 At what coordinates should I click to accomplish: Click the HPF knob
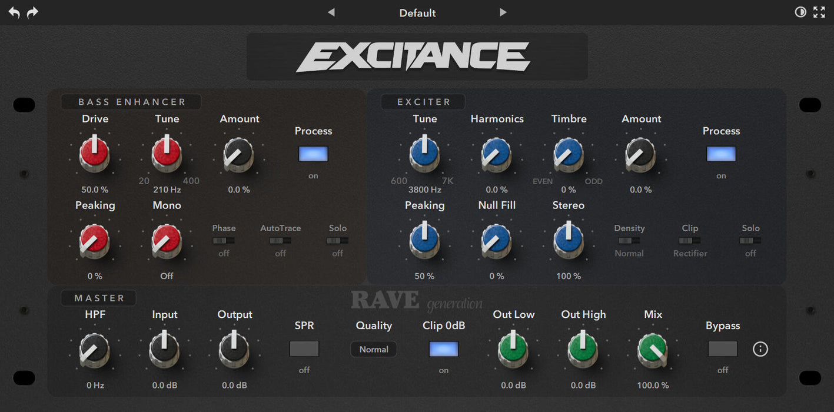pos(95,350)
